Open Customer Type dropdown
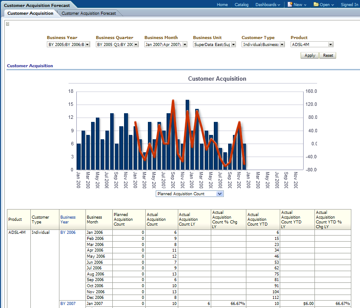Screen dimensions: 360x308 pos(282,45)
